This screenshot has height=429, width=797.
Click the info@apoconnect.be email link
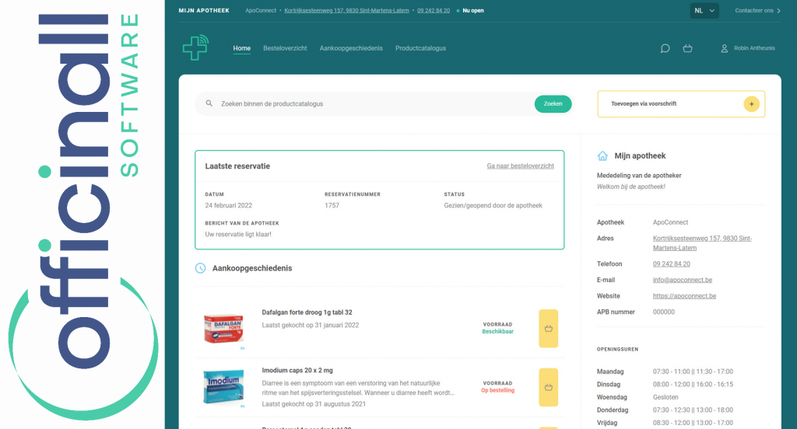[x=683, y=280]
